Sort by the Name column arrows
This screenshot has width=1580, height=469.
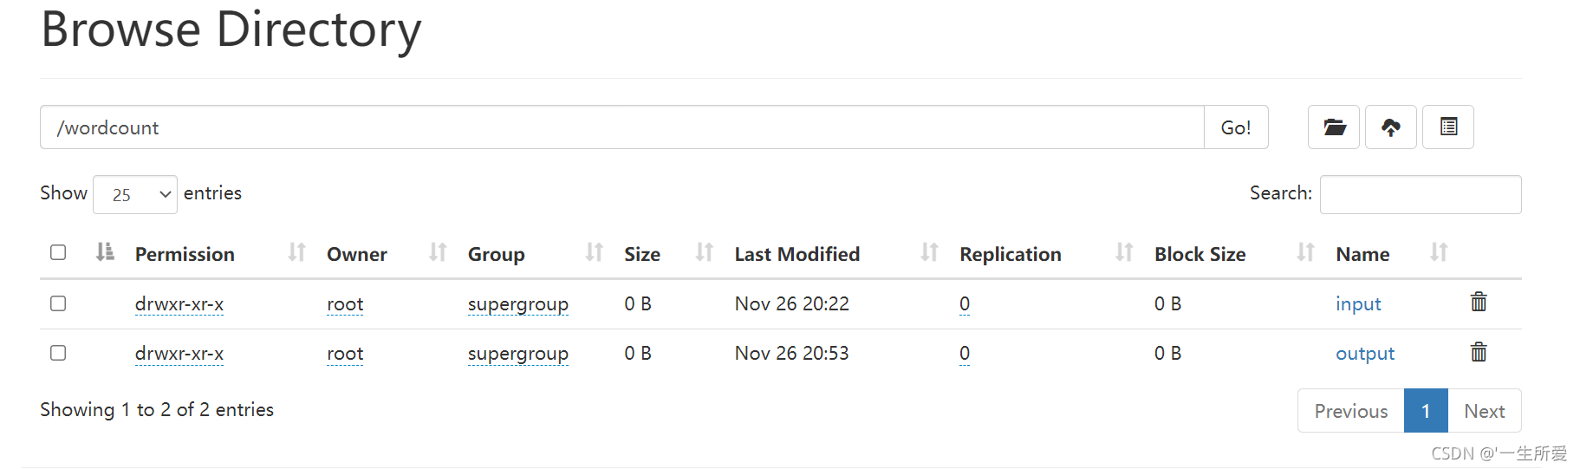(1439, 252)
